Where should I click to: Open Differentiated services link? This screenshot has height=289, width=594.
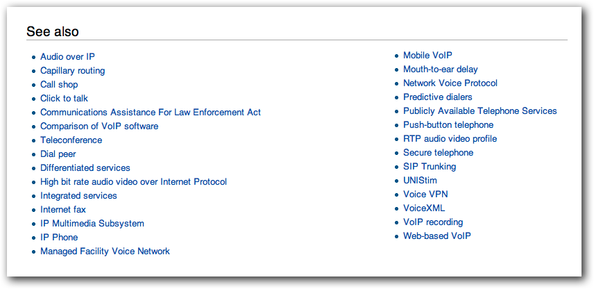tap(85, 167)
